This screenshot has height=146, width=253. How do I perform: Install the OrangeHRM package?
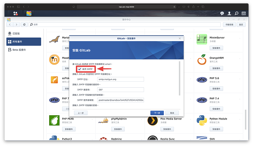[216, 68]
